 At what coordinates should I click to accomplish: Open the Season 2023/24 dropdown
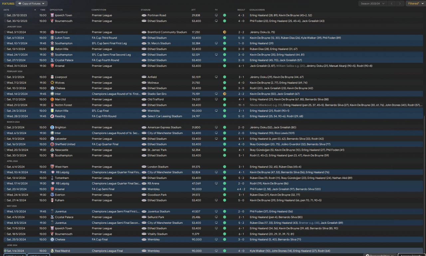coord(373,4)
